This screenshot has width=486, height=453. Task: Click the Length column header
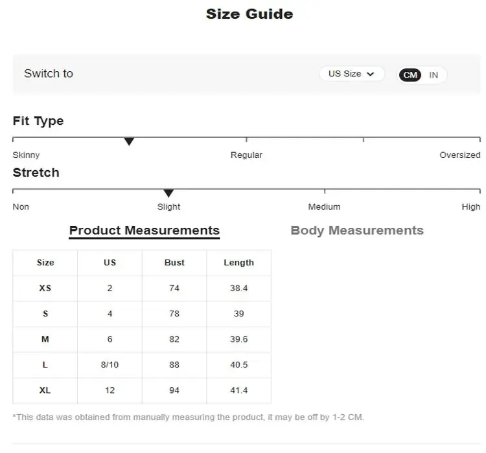pos(239,263)
